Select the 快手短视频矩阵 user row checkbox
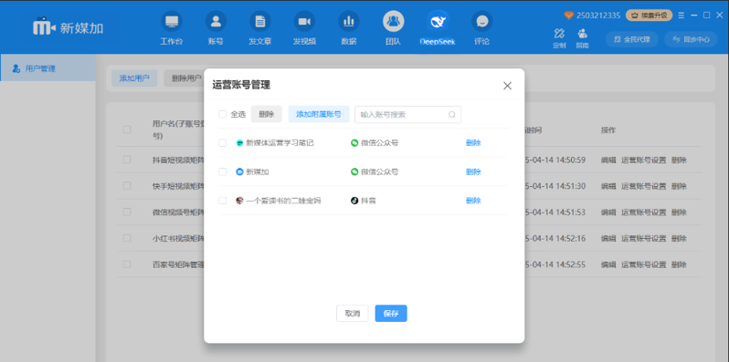Screen dimensions: 729x362 [127, 186]
